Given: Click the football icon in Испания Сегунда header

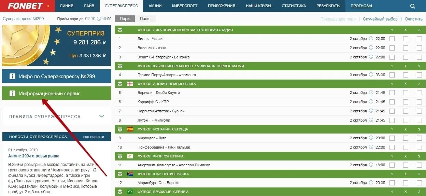Looking at the screenshot, I should click(120, 129).
